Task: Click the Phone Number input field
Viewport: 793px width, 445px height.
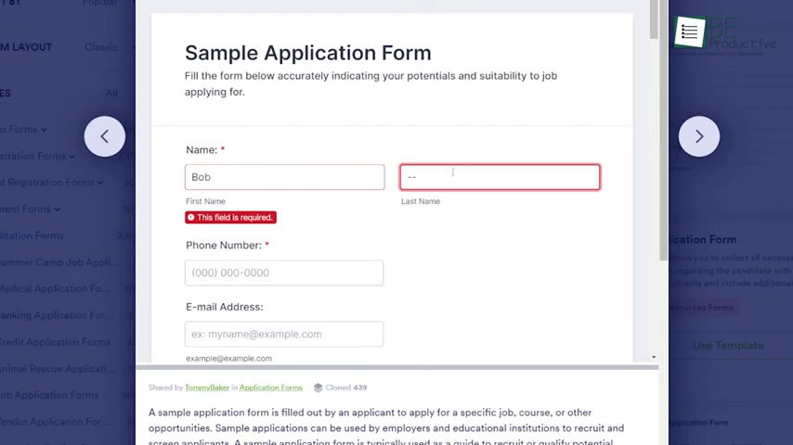Action: tap(284, 273)
